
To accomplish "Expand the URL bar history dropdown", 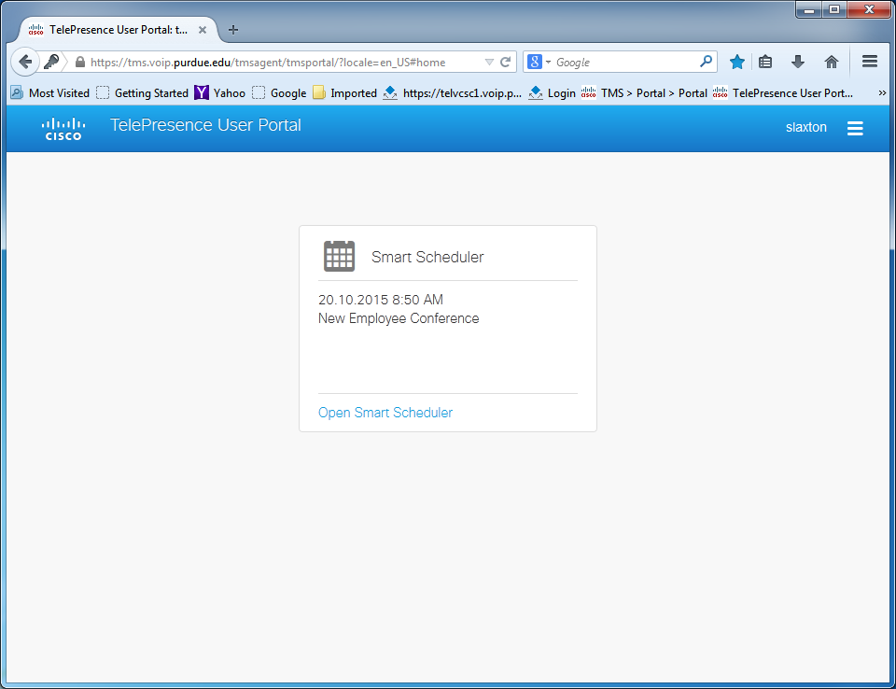I will click(x=489, y=63).
